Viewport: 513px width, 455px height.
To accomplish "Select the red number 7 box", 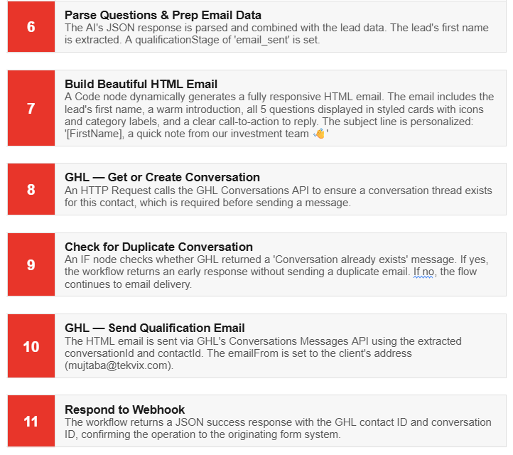I will (31, 108).
